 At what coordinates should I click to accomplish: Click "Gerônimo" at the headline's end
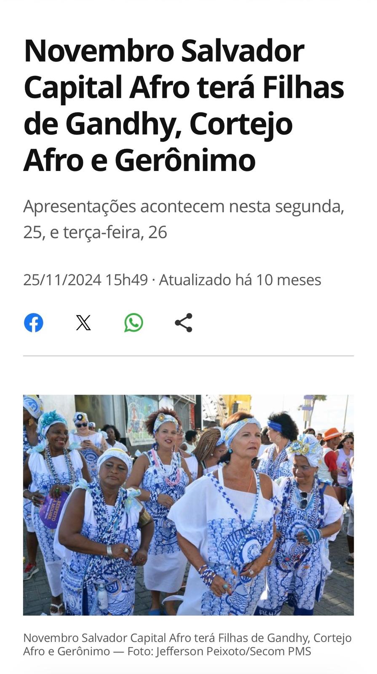pos(185,160)
